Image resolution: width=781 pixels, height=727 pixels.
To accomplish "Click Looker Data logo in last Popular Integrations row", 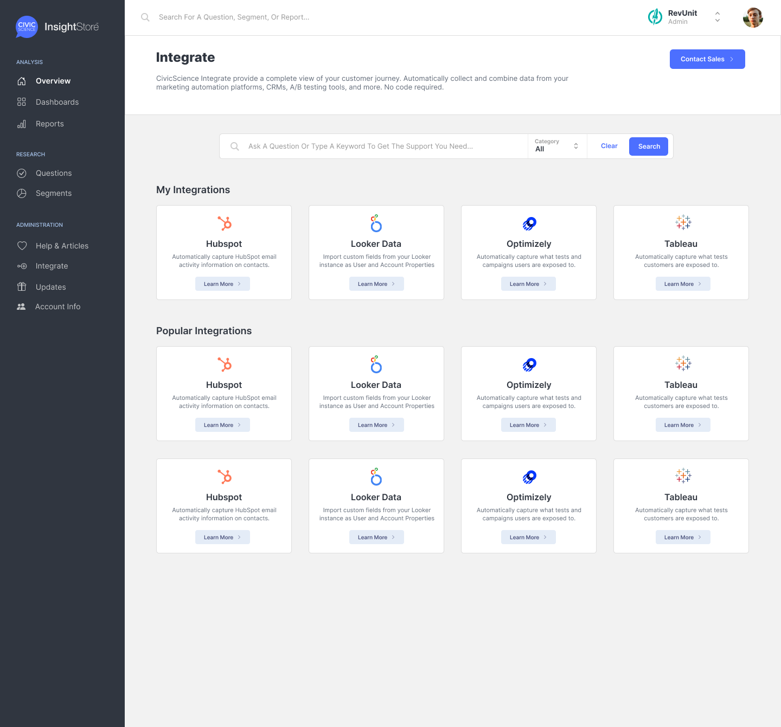I will [376, 476].
